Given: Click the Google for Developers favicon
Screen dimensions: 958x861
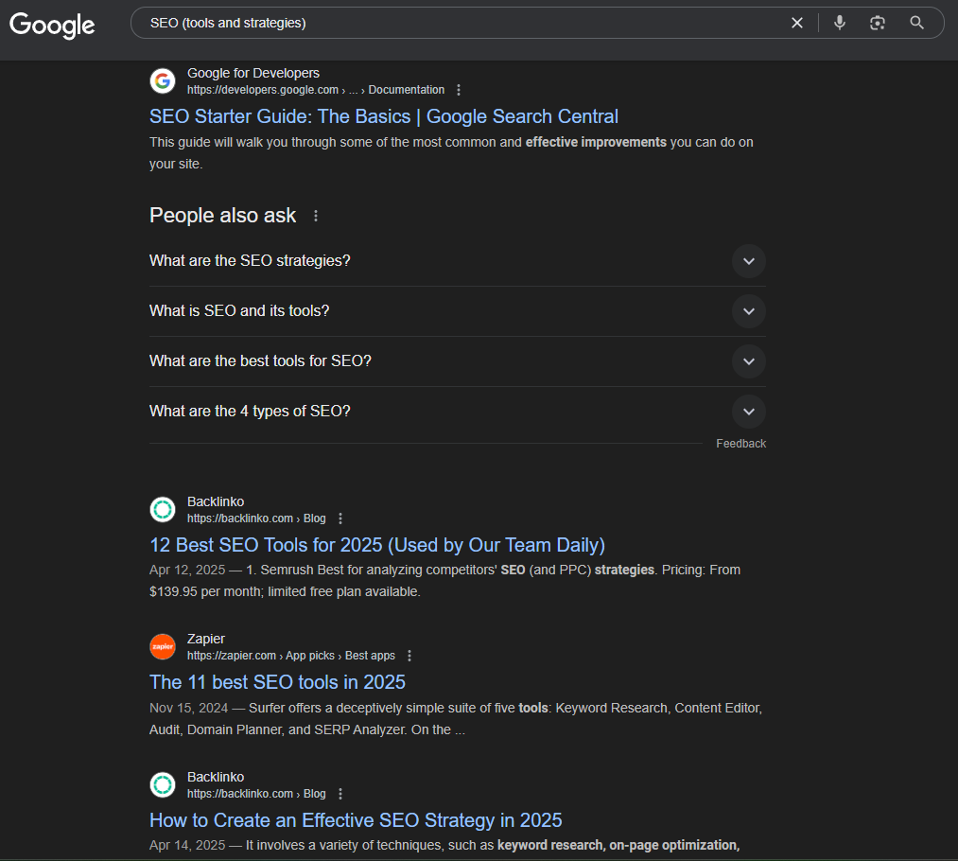Looking at the screenshot, I should 163,80.
